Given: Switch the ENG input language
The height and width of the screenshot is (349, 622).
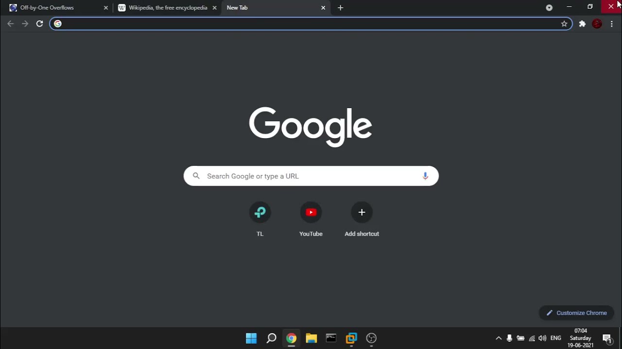Looking at the screenshot, I should [x=555, y=338].
